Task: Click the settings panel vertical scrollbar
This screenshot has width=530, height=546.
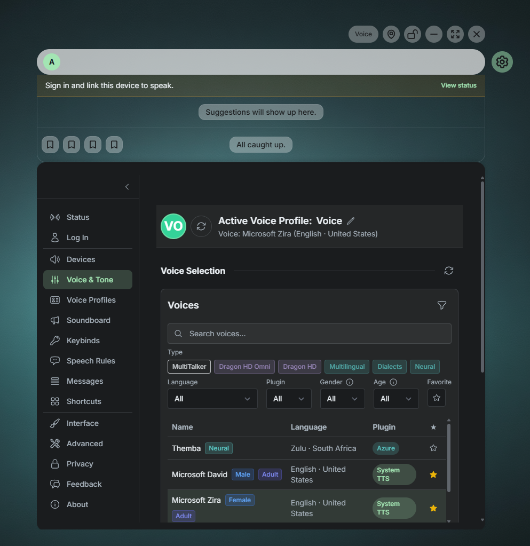Action: tap(482, 277)
